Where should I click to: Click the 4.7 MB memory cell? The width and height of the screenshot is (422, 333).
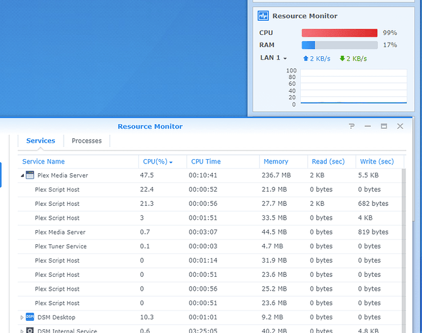point(272,246)
